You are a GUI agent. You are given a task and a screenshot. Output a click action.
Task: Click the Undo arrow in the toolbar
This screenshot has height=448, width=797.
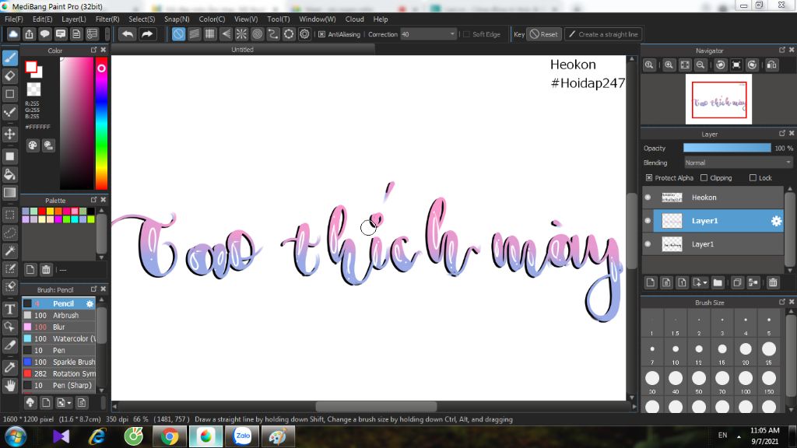tap(127, 34)
